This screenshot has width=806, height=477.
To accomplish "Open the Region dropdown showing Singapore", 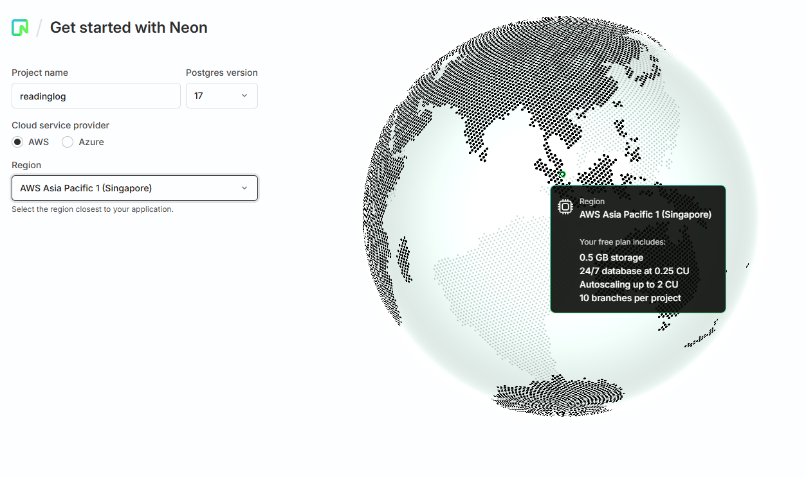I will point(135,188).
